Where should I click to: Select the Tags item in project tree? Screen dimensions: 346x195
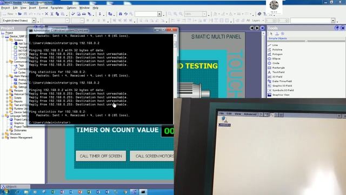click(x=21, y=65)
